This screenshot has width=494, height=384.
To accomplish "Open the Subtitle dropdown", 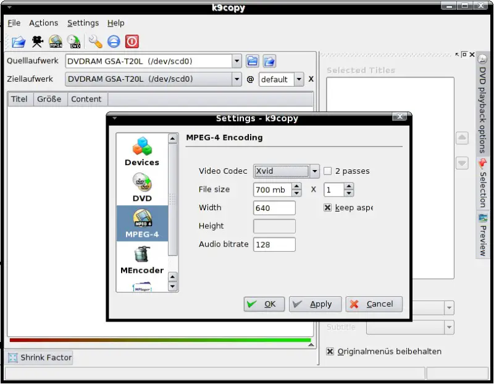I will (449, 327).
